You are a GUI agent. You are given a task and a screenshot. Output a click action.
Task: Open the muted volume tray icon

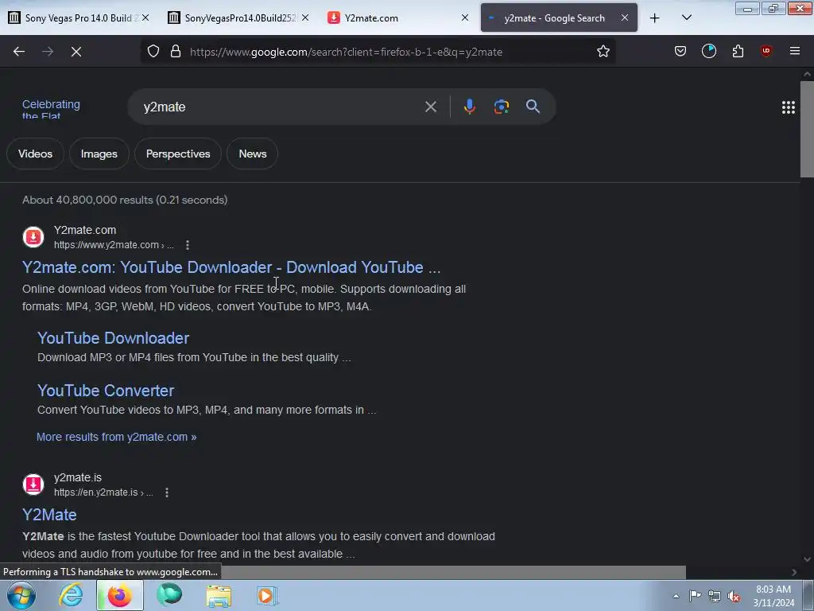(x=734, y=596)
